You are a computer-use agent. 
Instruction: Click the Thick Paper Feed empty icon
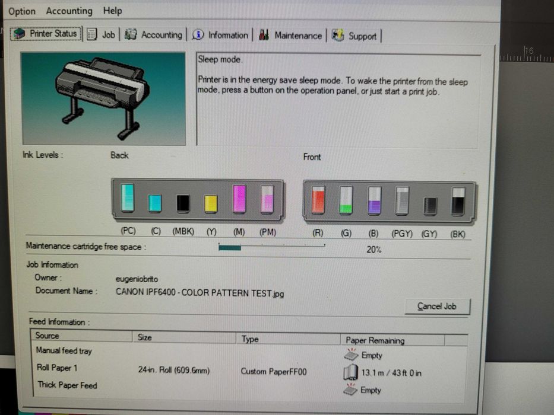click(350, 390)
